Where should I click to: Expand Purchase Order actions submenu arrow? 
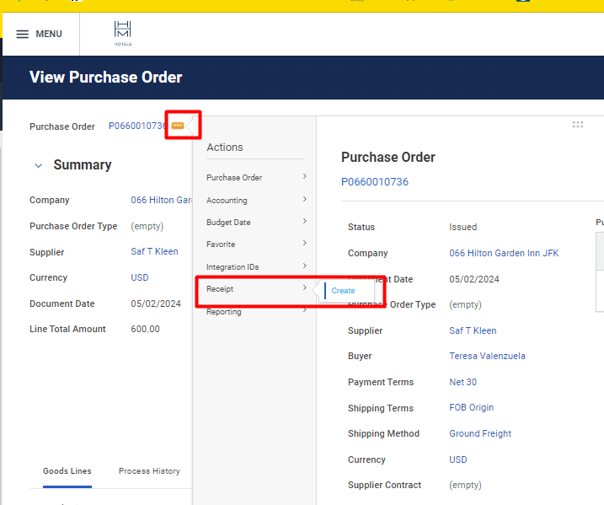pyautogui.click(x=304, y=176)
